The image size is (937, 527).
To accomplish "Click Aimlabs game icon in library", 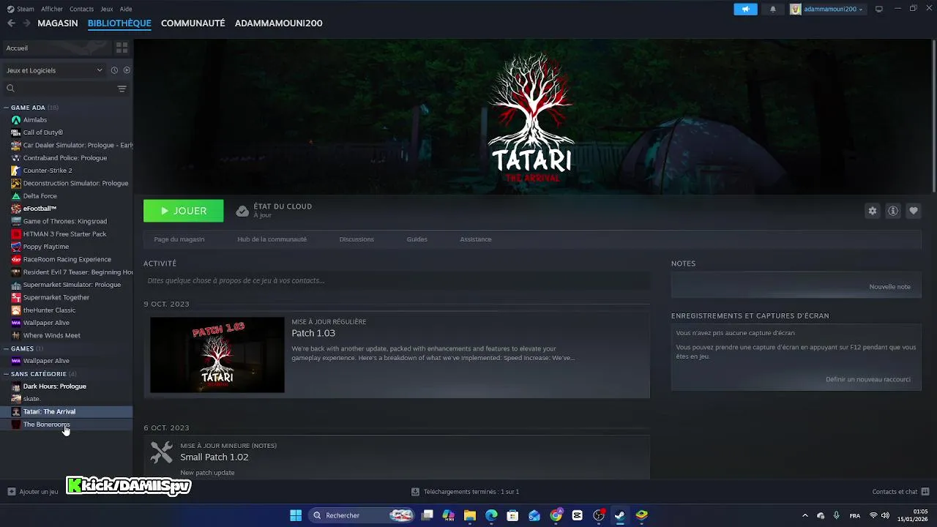I will click(x=16, y=120).
